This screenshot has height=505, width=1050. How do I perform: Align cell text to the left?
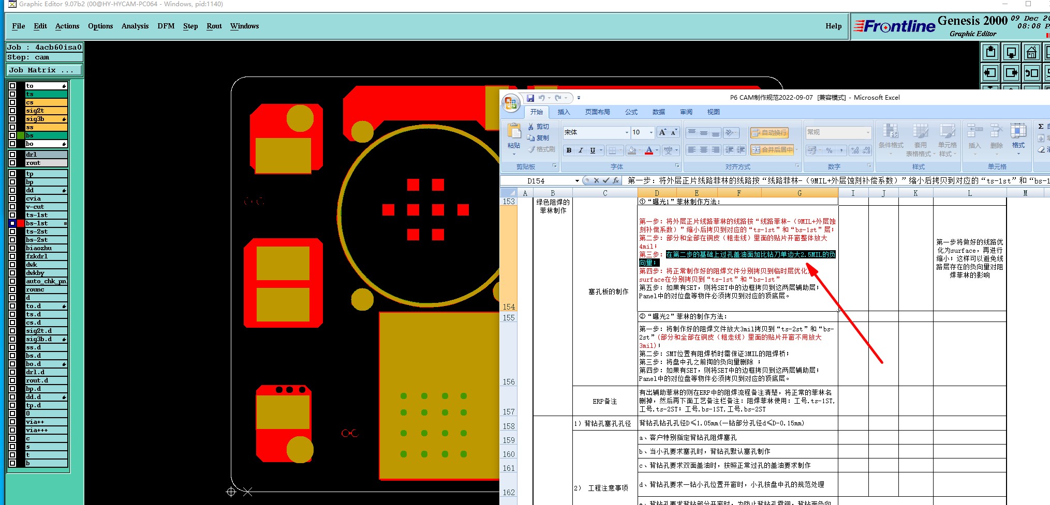point(691,150)
